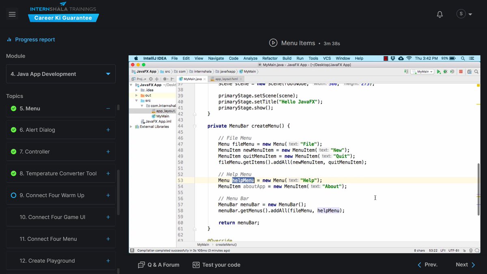Open the Project panel settings gear

pyautogui.click(x=165, y=79)
